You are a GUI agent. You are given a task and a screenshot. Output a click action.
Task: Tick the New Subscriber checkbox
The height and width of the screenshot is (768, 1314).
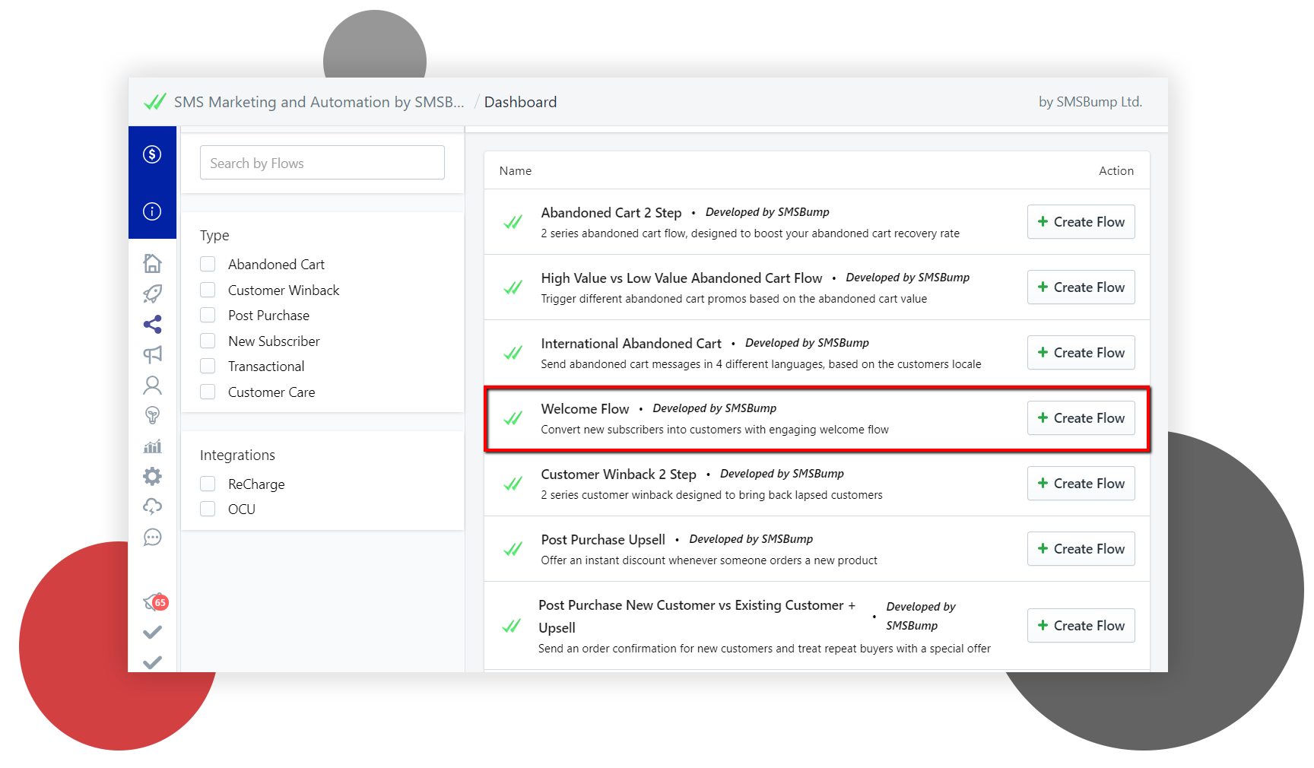click(208, 341)
